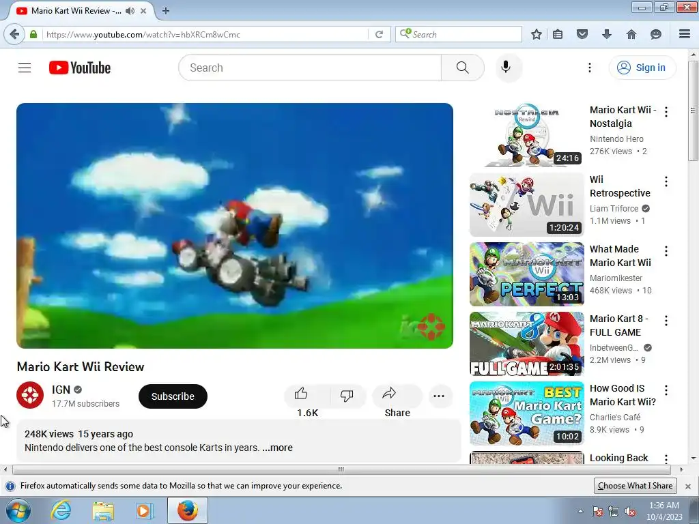Viewport: 699px width, 524px height.
Task: Click Choose What I Share button
Action: [635, 486]
